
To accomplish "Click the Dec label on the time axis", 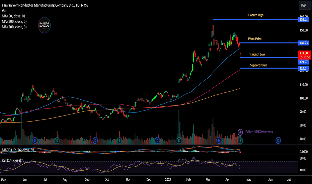I will (x=148, y=180).
